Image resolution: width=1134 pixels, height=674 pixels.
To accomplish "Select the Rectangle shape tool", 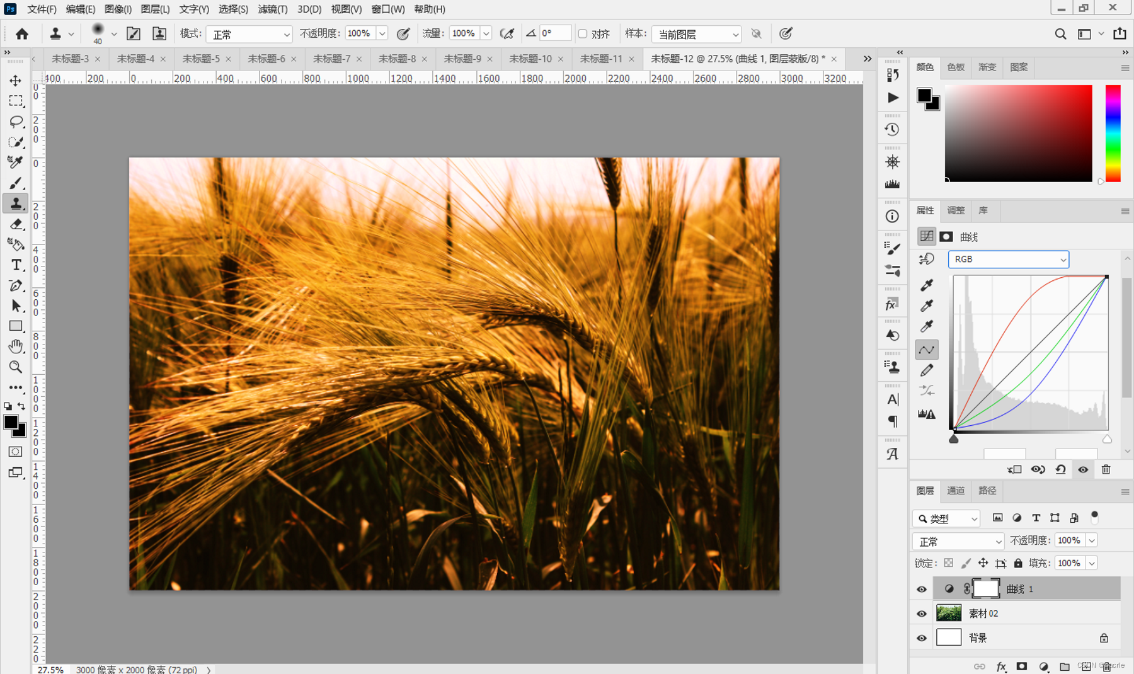I will [16, 326].
